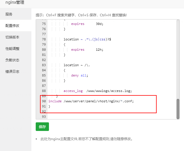This screenshot has width=184, height=151.
Task: Open the 错误日志 tab
Action: tap(16, 71)
